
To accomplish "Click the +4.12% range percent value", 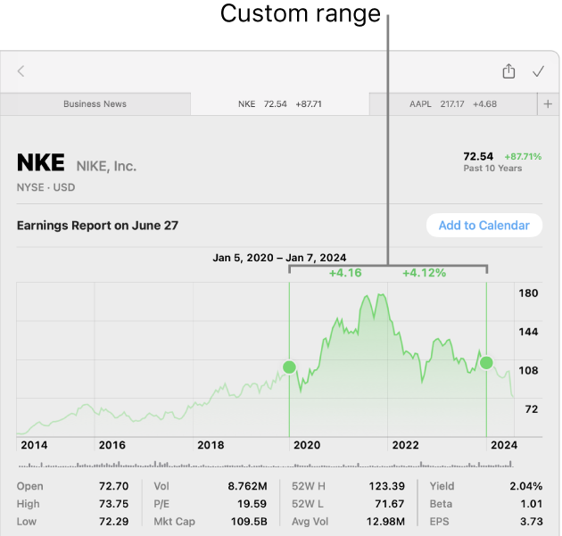I will (424, 273).
